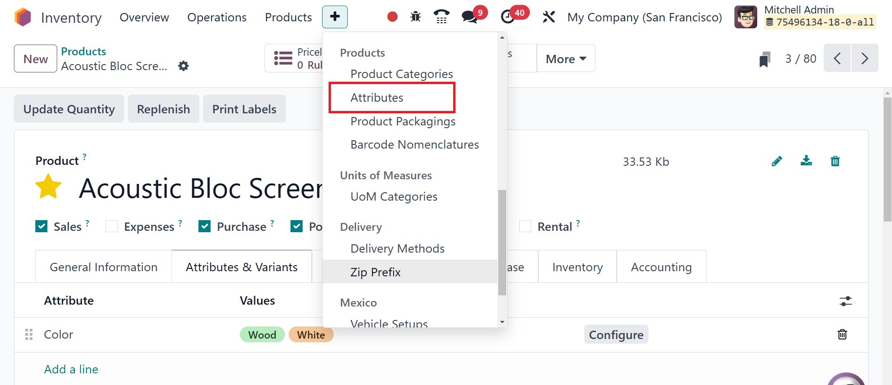
Task: Open the activities clock icon
Action: click(x=508, y=17)
